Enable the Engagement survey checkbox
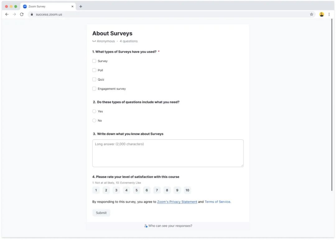 [x=94, y=89]
